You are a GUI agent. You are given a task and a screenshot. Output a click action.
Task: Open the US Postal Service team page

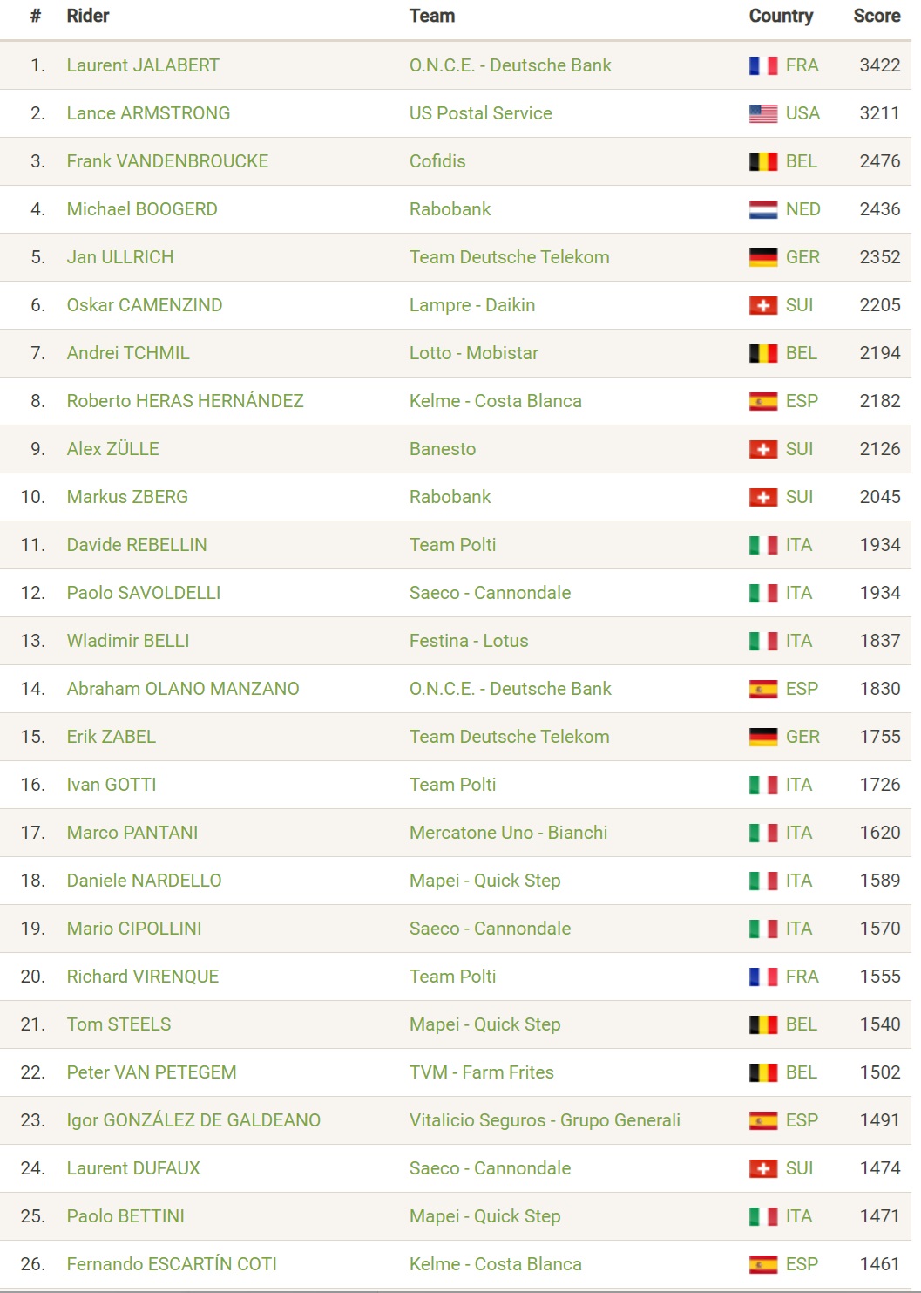click(x=481, y=113)
